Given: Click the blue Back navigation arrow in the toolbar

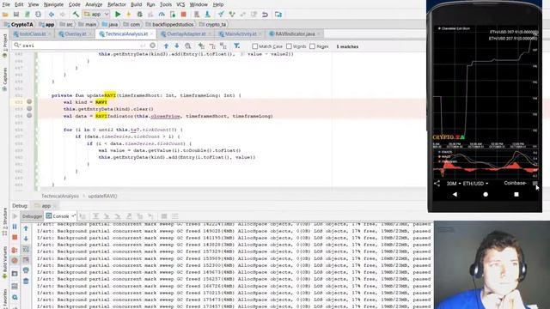Looking at the screenshot, I should click(52, 15).
